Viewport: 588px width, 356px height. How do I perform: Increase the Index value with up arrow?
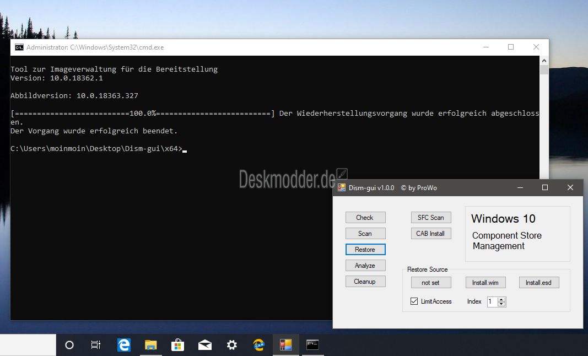tap(501, 299)
